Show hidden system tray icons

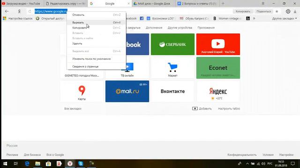pyautogui.click(x=247, y=164)
